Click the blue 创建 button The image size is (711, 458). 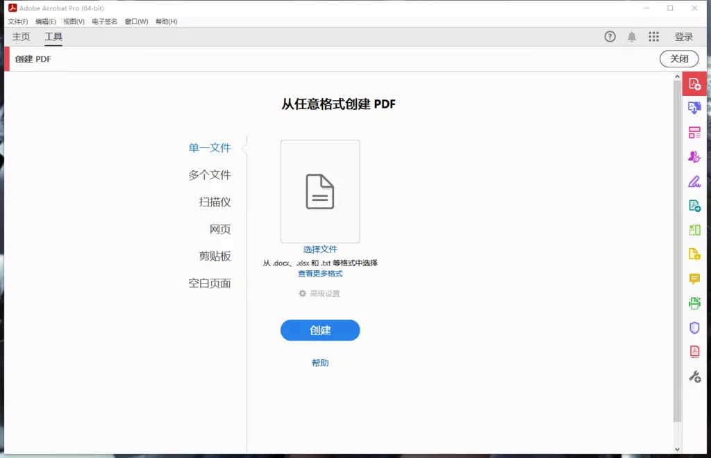320,330
